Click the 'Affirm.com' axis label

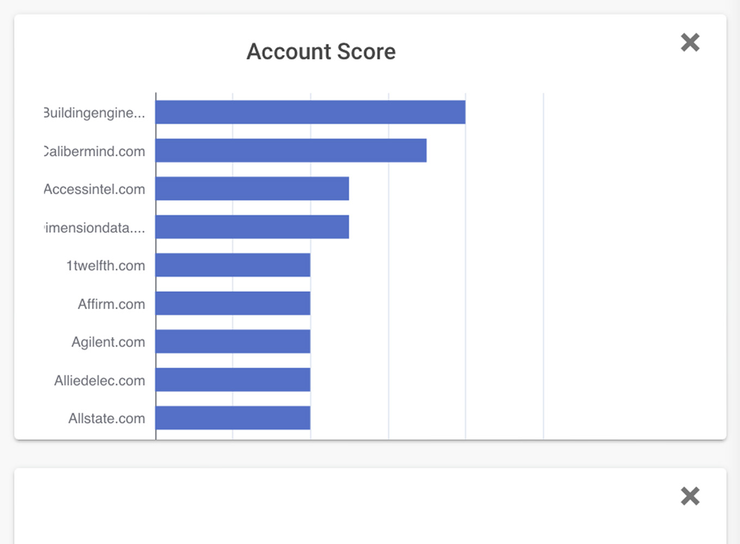[112, 304]
